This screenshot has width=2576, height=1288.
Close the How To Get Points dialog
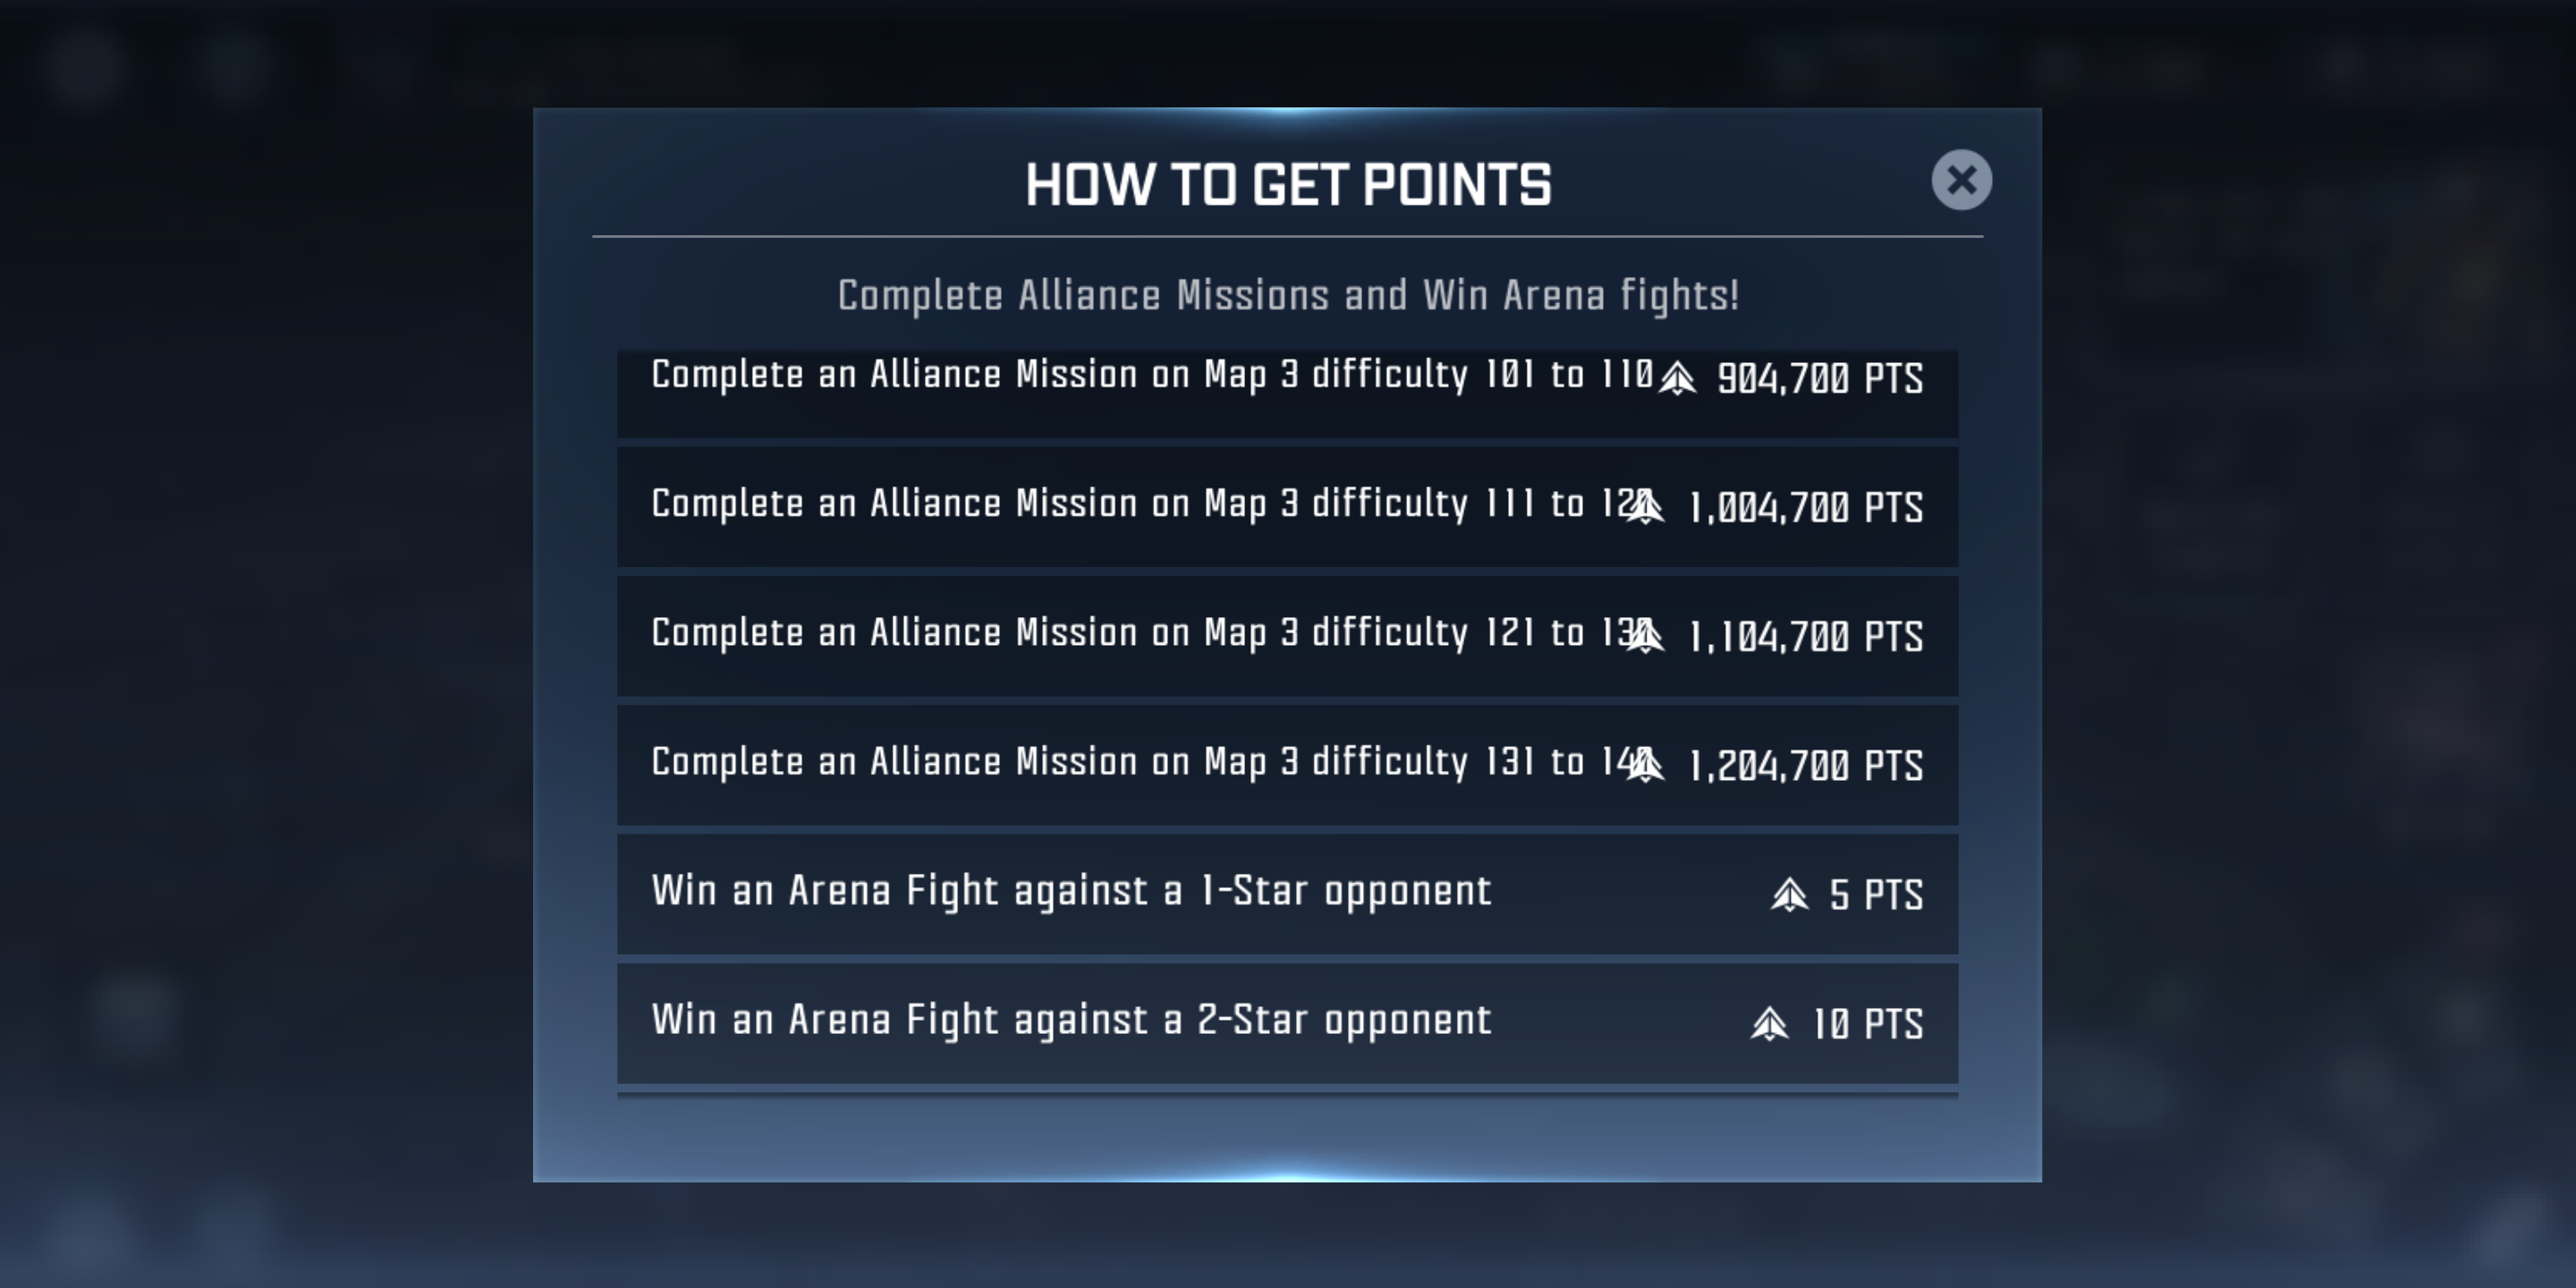point(1961,180)
